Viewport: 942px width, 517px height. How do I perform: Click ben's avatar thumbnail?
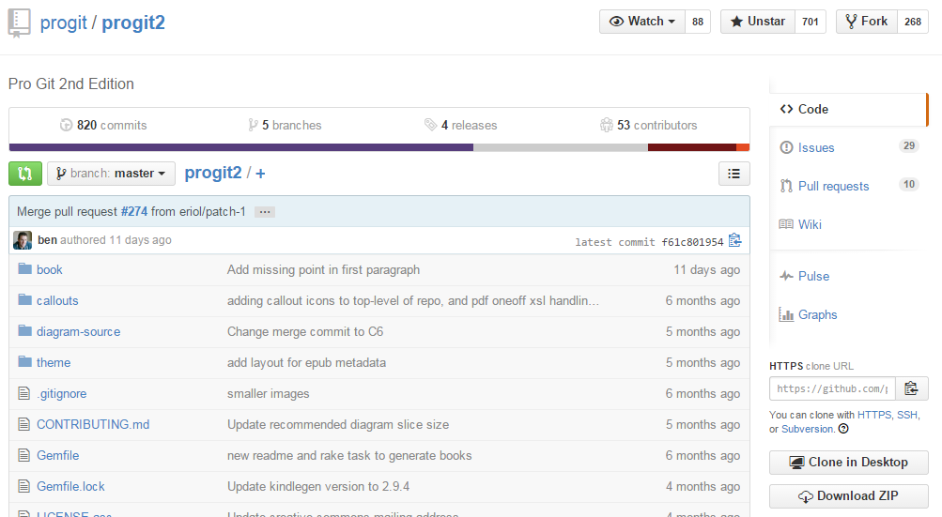[23, 240]
